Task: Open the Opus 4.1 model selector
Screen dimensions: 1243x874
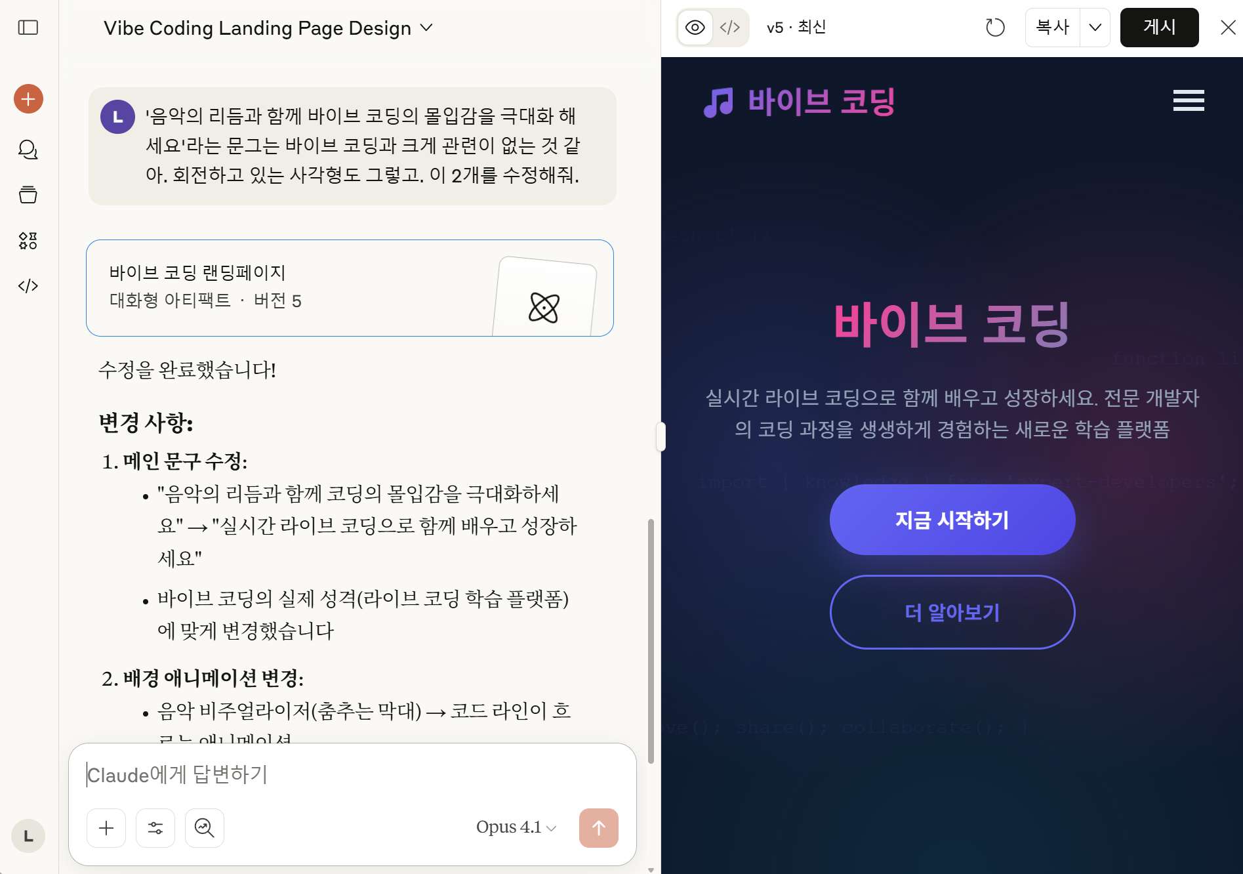Action: tap(516, 827)
